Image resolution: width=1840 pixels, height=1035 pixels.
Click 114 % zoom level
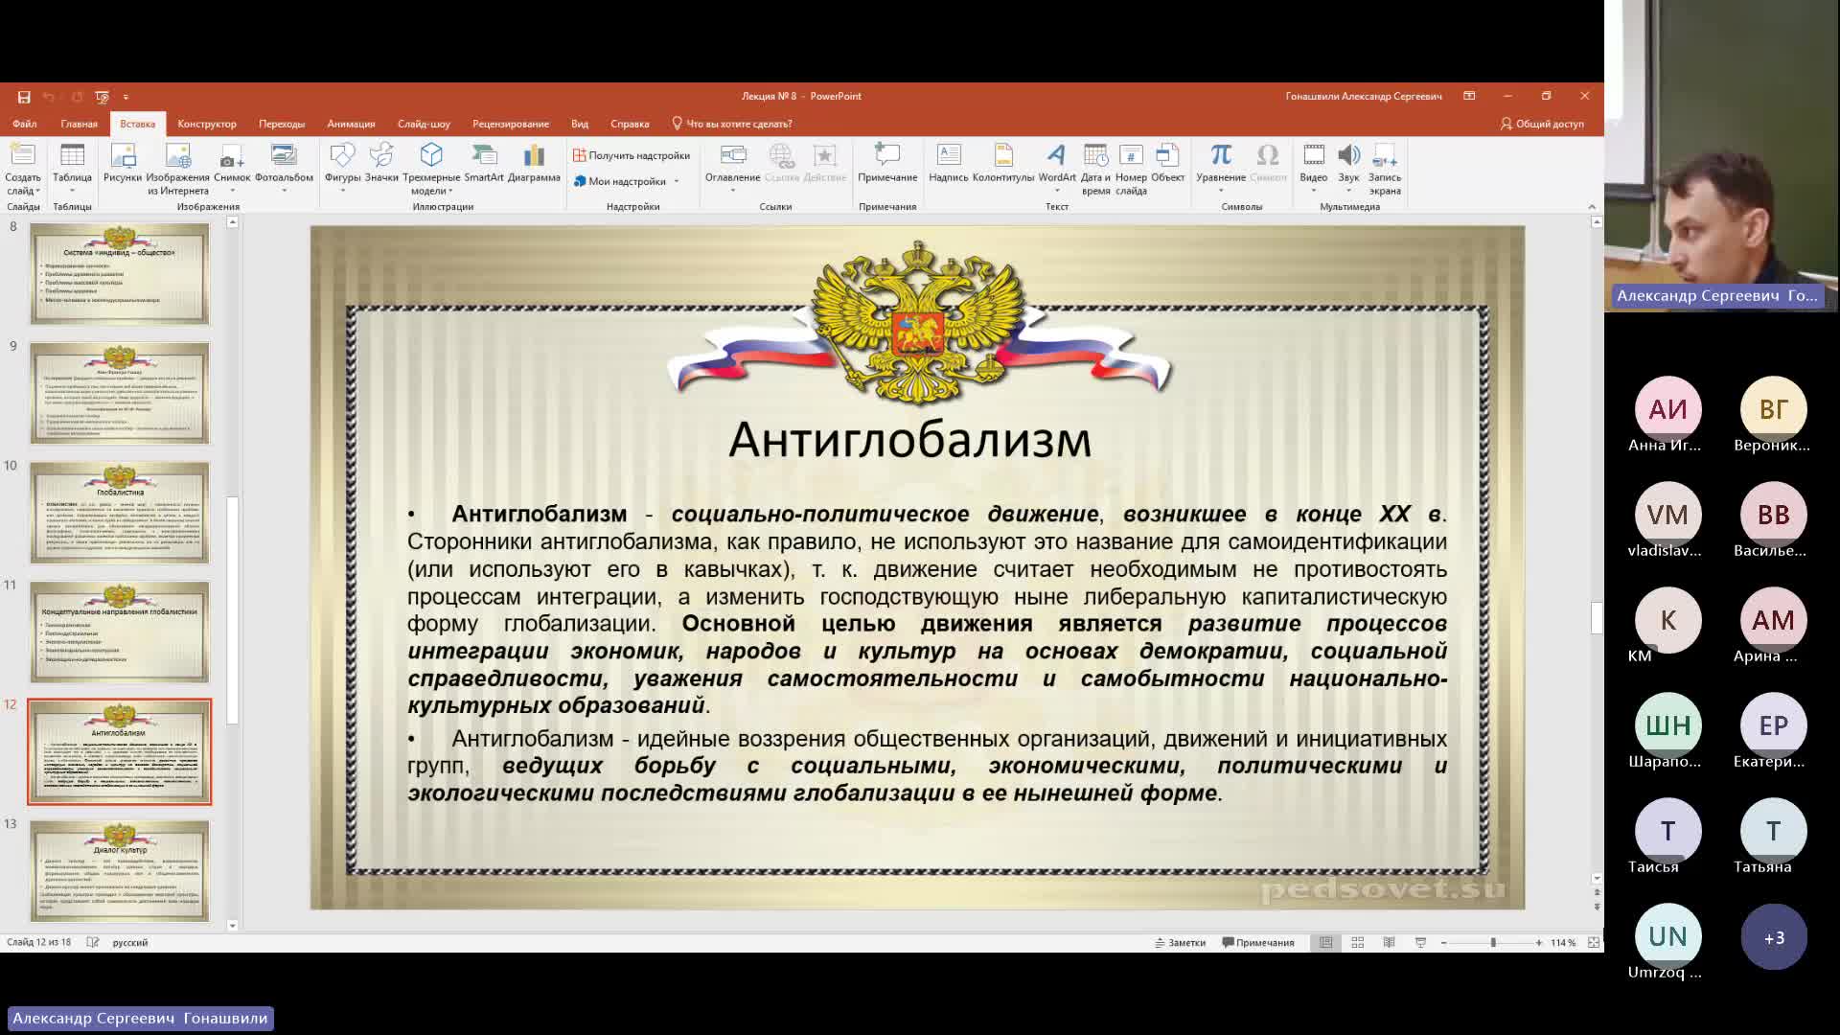[x=1564, y=943]
